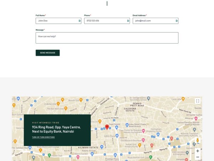Select The Monarch Boutique hotel marker

143,140
